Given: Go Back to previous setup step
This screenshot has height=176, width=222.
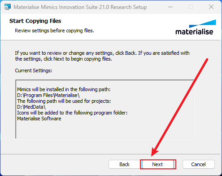Looking at the screenshot, I should (124, 164).
